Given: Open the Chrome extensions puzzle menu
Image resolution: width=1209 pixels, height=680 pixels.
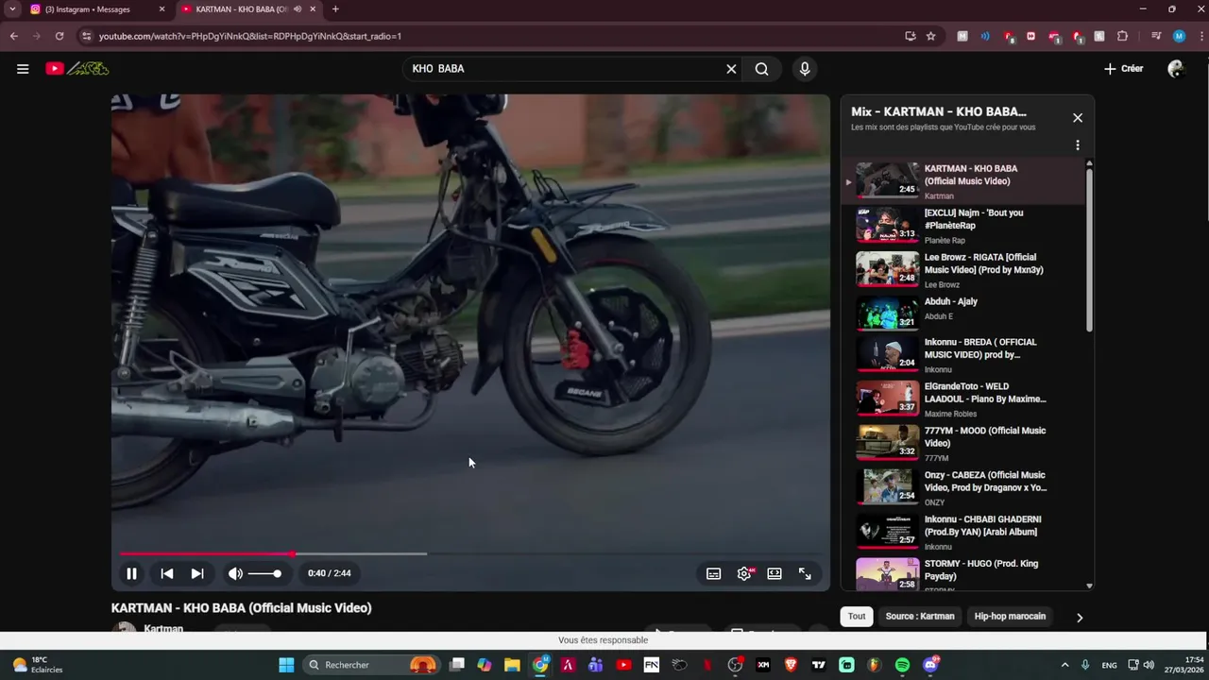Looking at the screenshot, I should pos(1123,36).
